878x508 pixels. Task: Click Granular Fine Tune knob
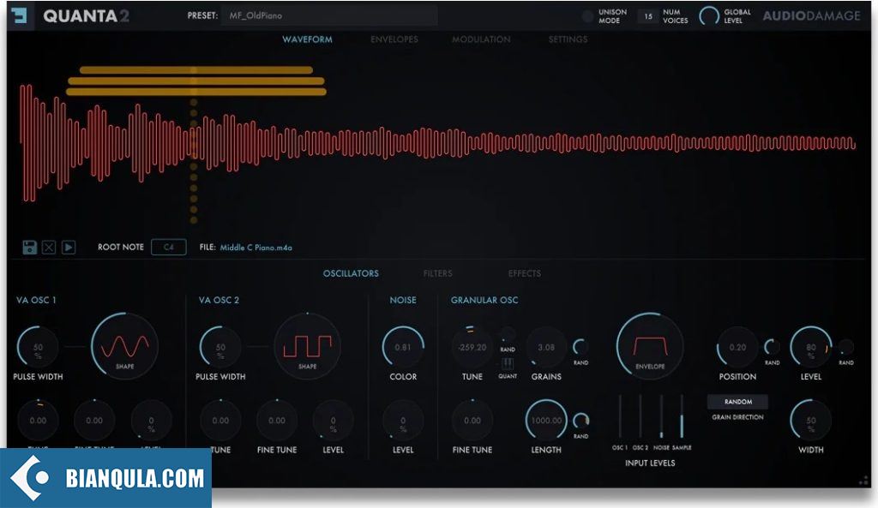click(472, 420)
